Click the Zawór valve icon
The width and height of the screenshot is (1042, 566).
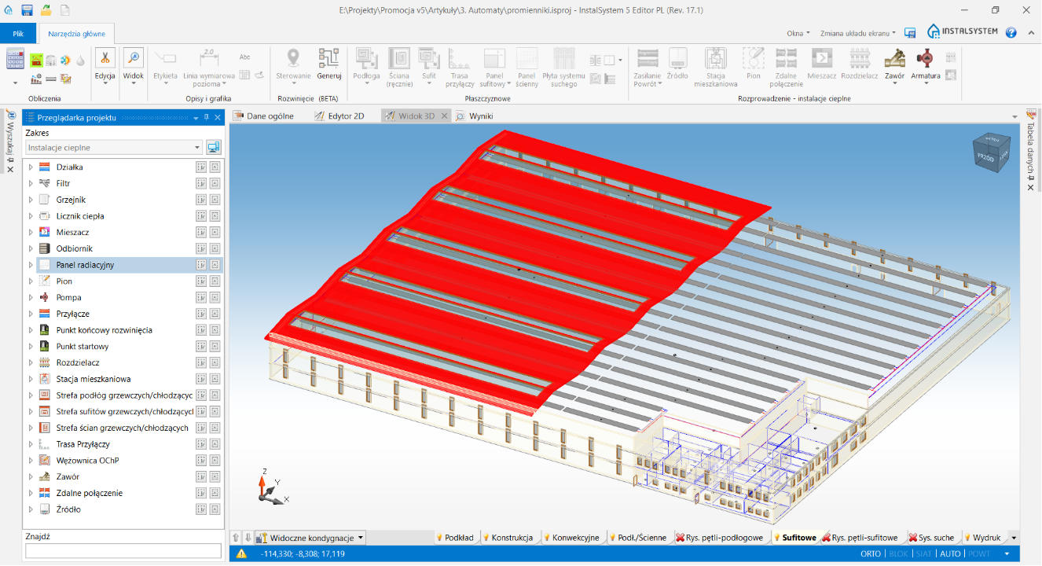pos(894,58)
